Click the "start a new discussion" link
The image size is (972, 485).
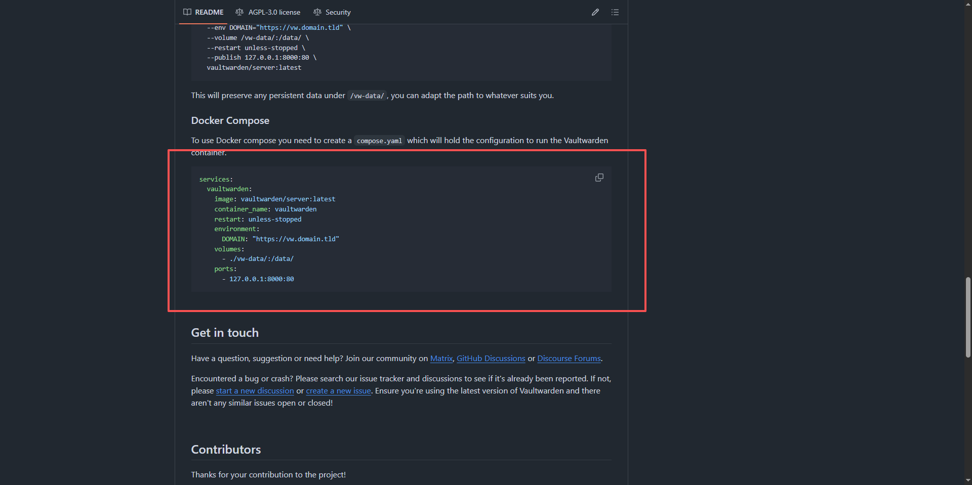(x=255, y=391)
